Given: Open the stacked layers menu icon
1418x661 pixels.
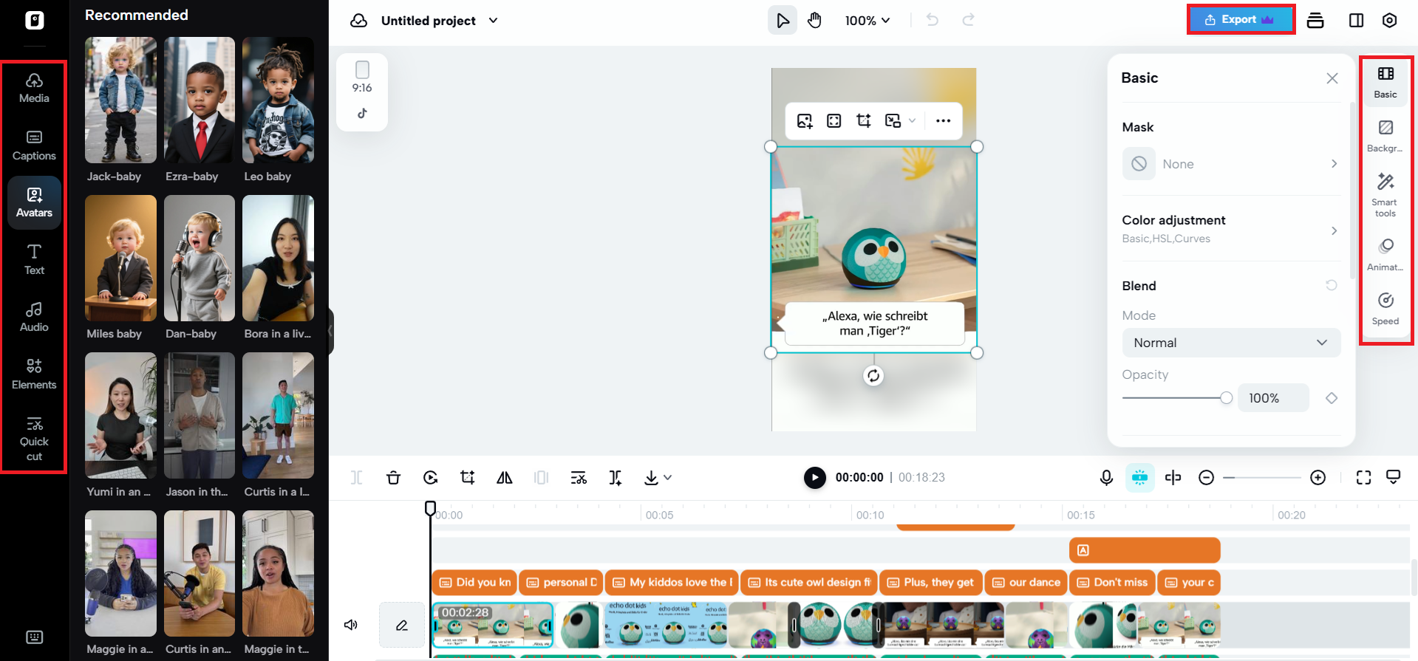Looking at the screenshot, I should point(1315,21).
